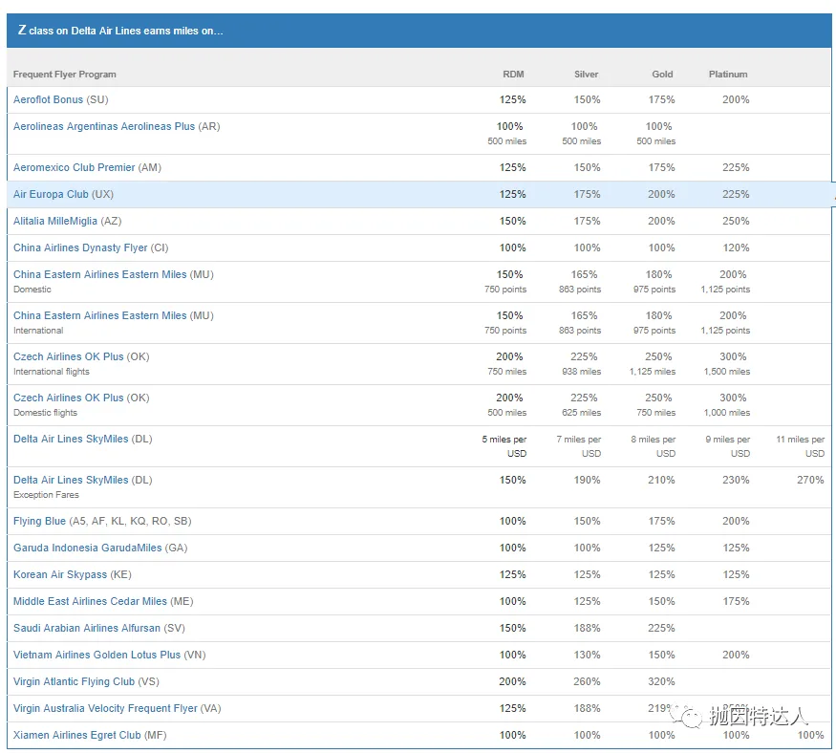This screenshot has width=836, height=753.
Task: Click Delta SkyMiles '5 miles per USD' cell
Action: click(x=504, y=446)
